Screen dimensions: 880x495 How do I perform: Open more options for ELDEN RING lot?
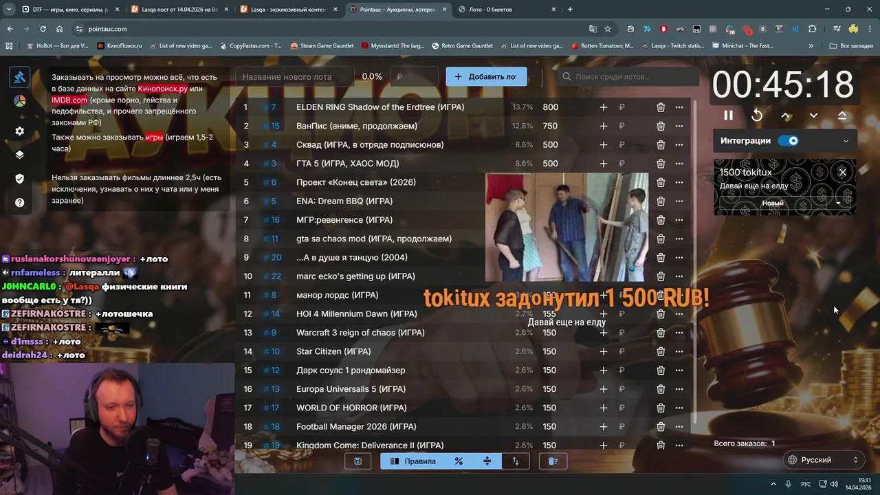(x=679, y=107)
